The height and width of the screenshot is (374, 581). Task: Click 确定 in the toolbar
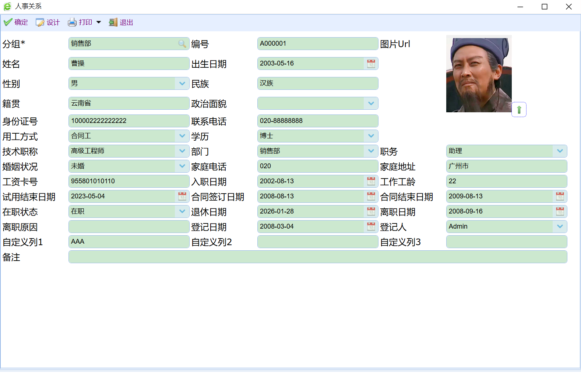coord(16,22)
